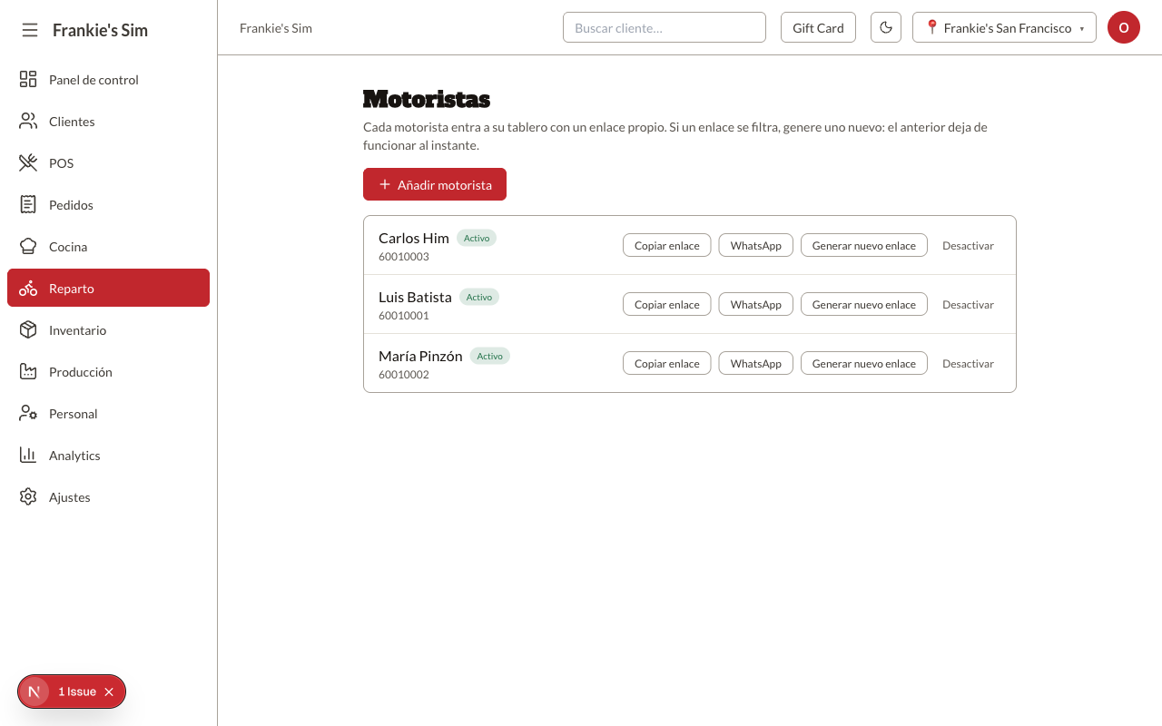The width and height of the screenshot is (1162, 726).
Task: Go to Ajustes settings page
Action: tap(108, 496)
